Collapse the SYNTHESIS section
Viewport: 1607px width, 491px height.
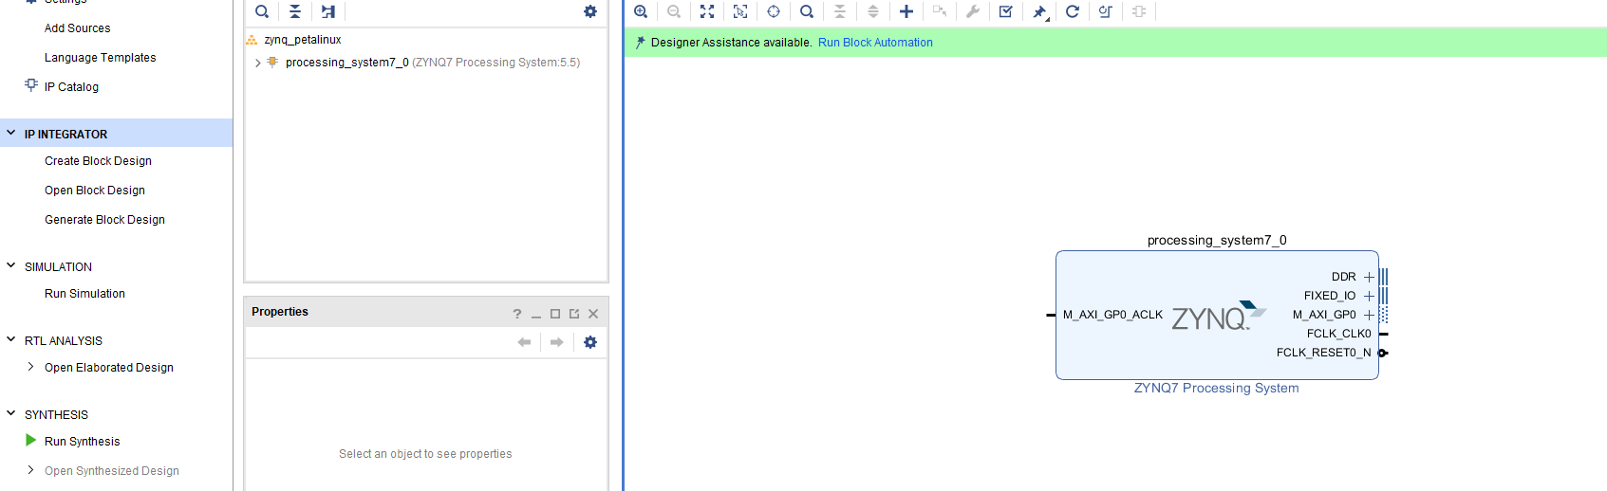pos(11,414)
